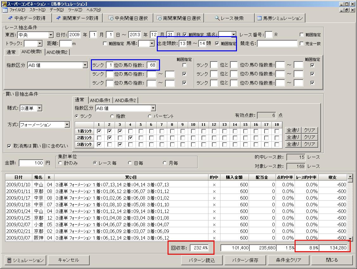Toggle 範囲指定 checkbox beside レース番号
Image resolution: width=357 pixels, height=269 pixels.
coord(302,35)
